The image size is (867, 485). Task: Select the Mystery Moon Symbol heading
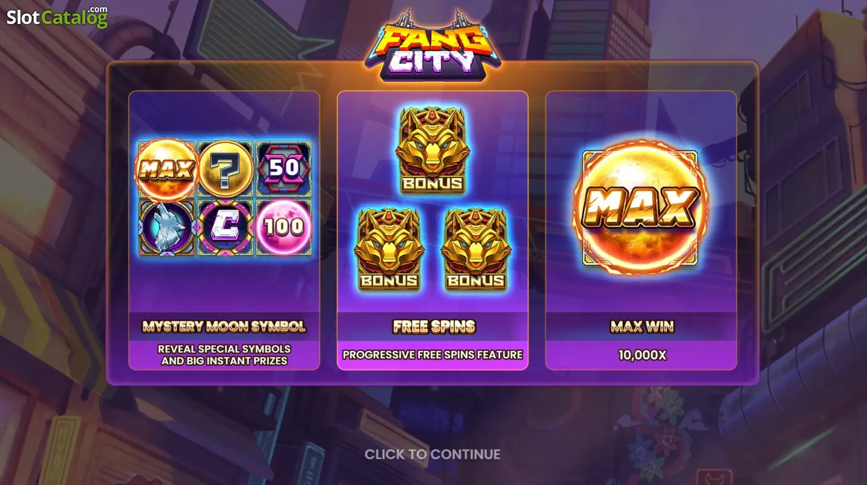(x=224, y=327)
